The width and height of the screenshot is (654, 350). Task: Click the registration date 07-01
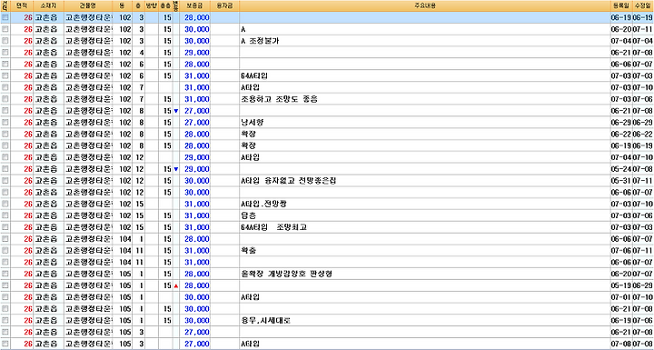point(621,298)
